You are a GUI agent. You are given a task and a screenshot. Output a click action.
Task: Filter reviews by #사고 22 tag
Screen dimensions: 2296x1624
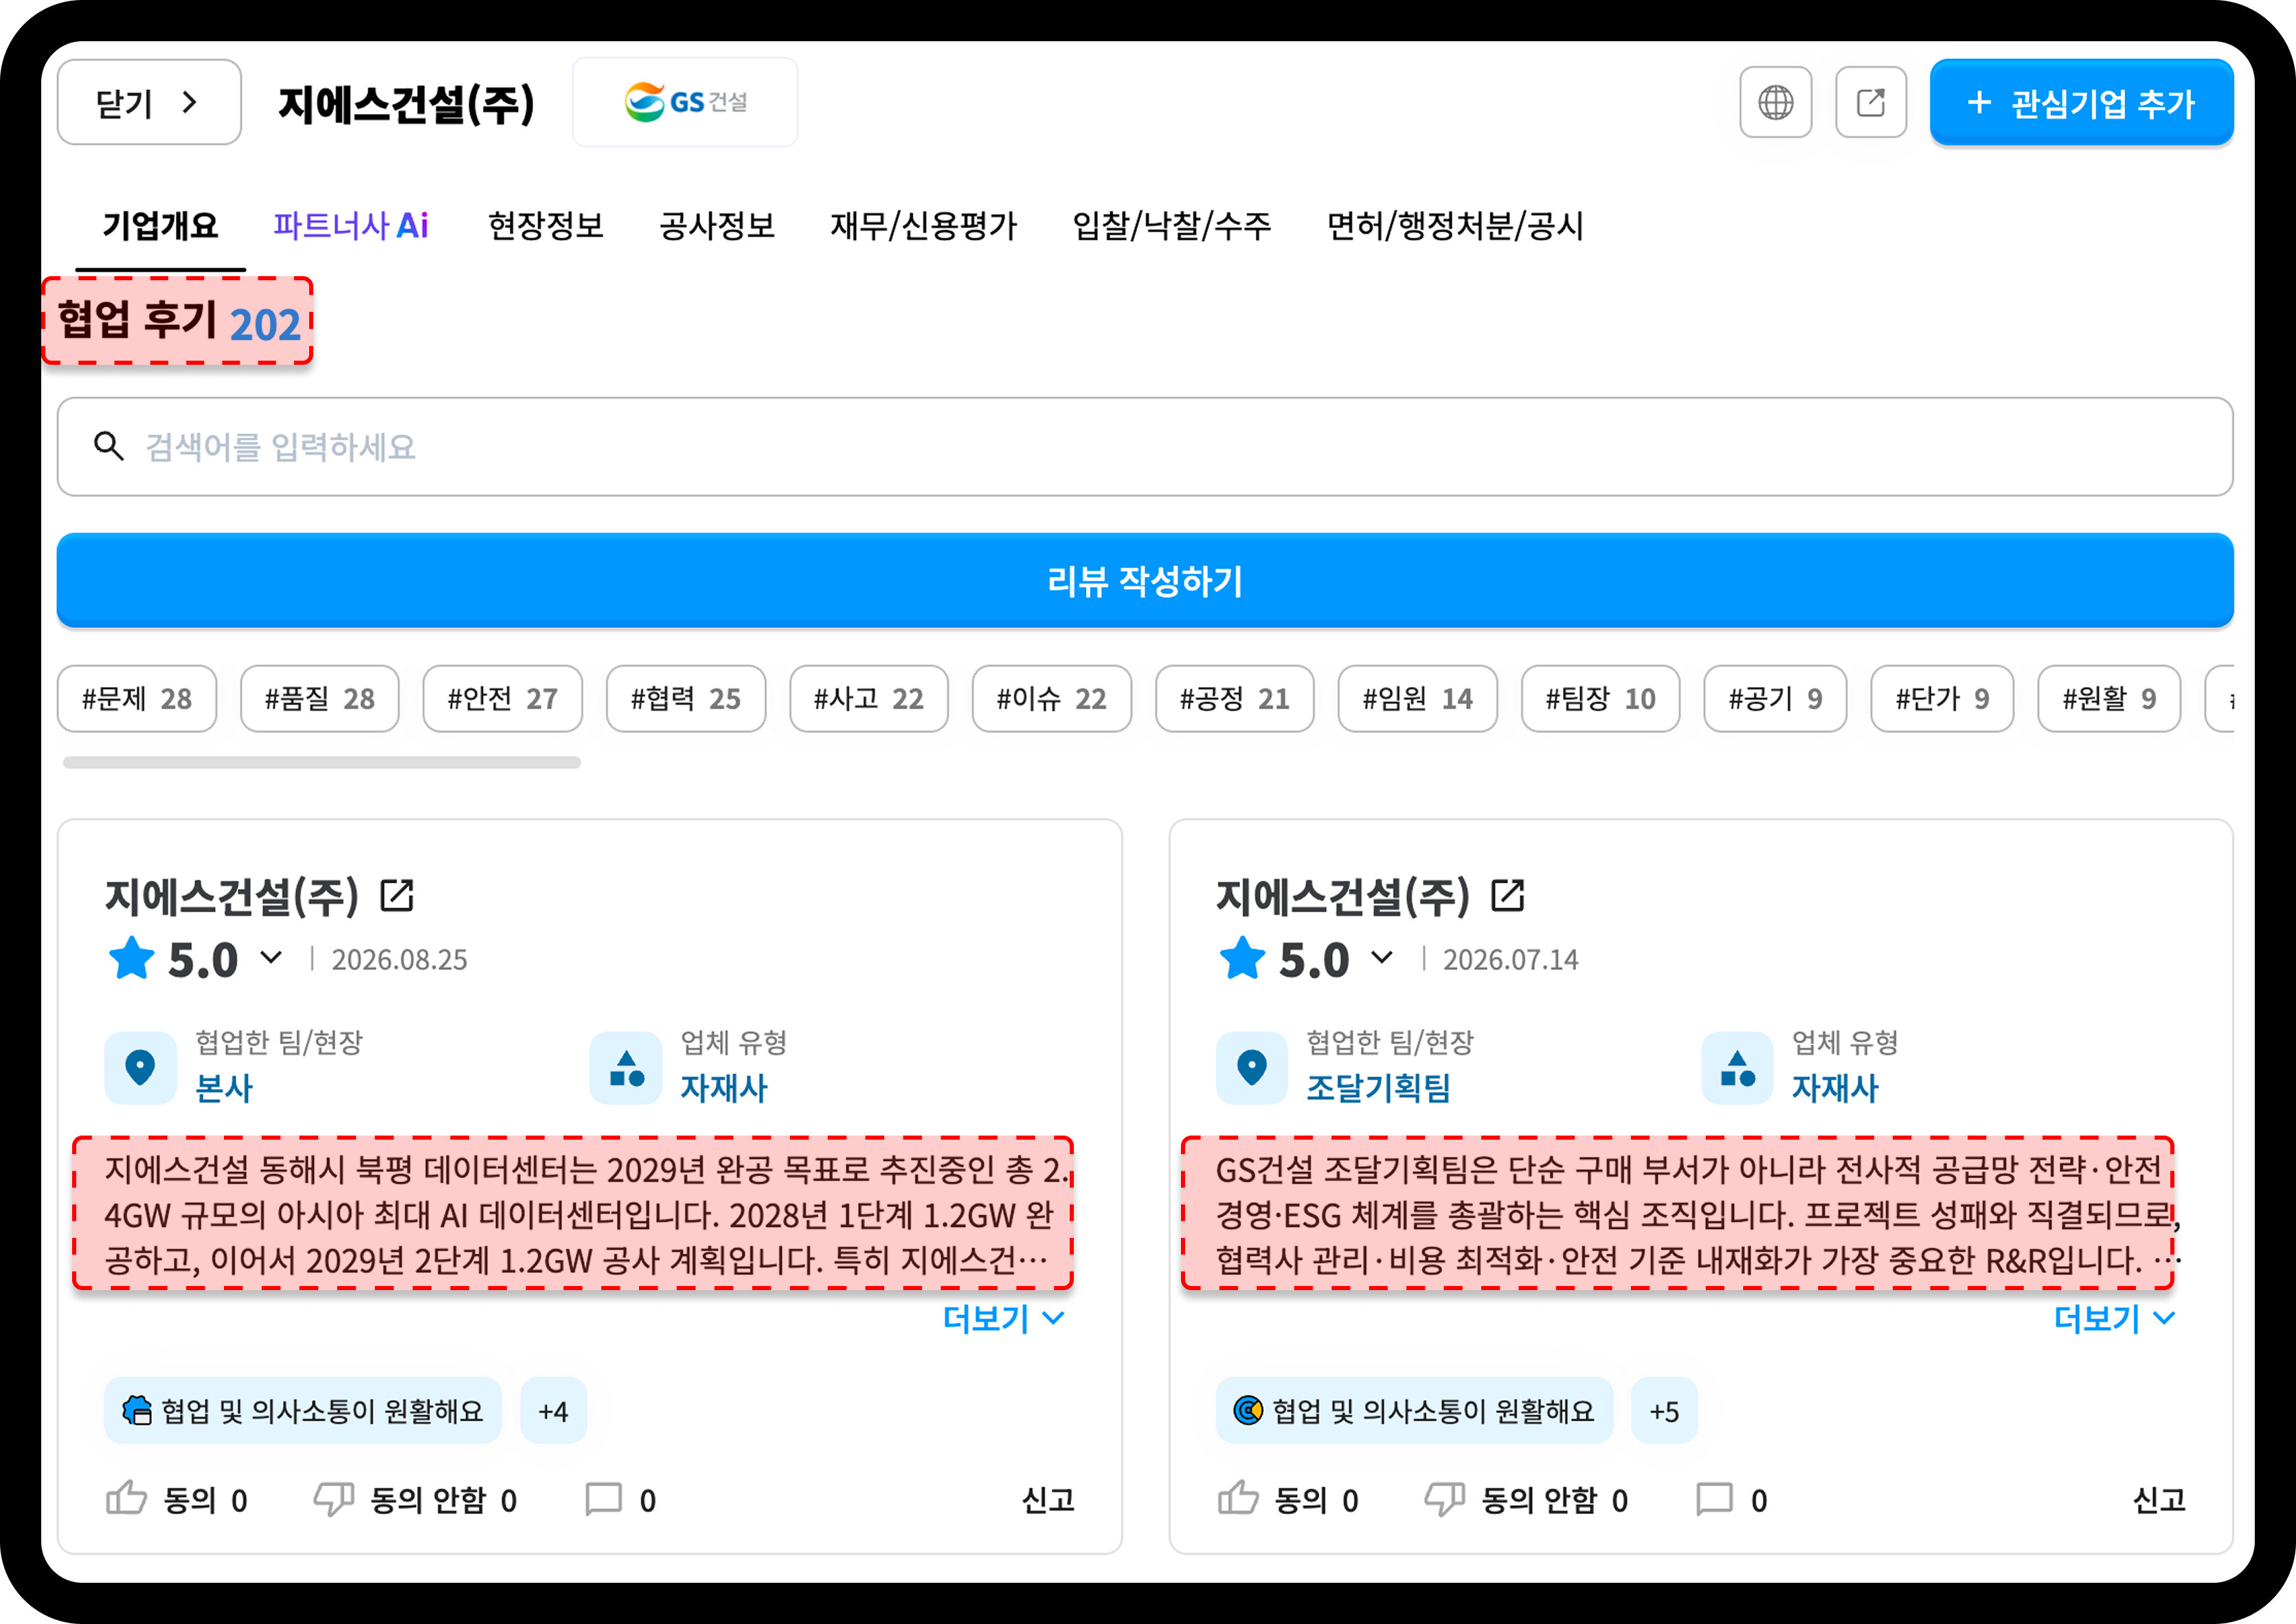pyautogui.click(x=869, y=699)
